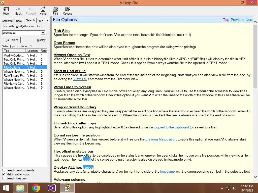The image size is (258, 193).
Task: Click the help file icon in title bar
Action: pyautogui.click(x=2, y=3)
